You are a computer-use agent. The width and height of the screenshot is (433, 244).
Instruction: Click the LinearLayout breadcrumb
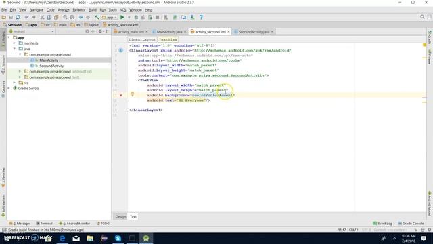coord(142,39)
